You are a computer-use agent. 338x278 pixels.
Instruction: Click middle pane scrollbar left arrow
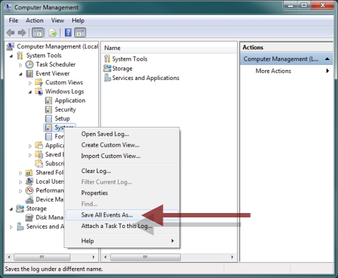tap(105, 257)
